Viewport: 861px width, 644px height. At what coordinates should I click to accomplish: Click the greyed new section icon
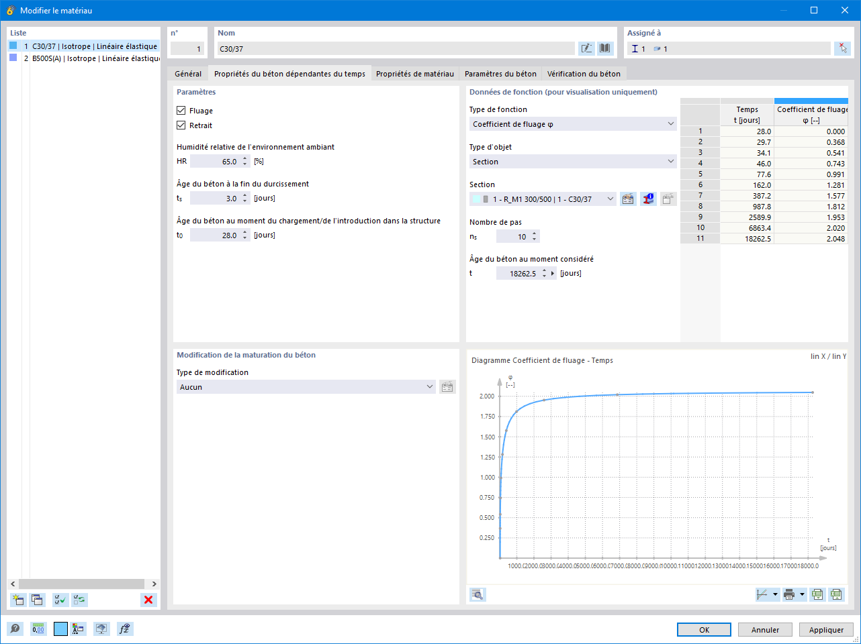pos(668,199)
